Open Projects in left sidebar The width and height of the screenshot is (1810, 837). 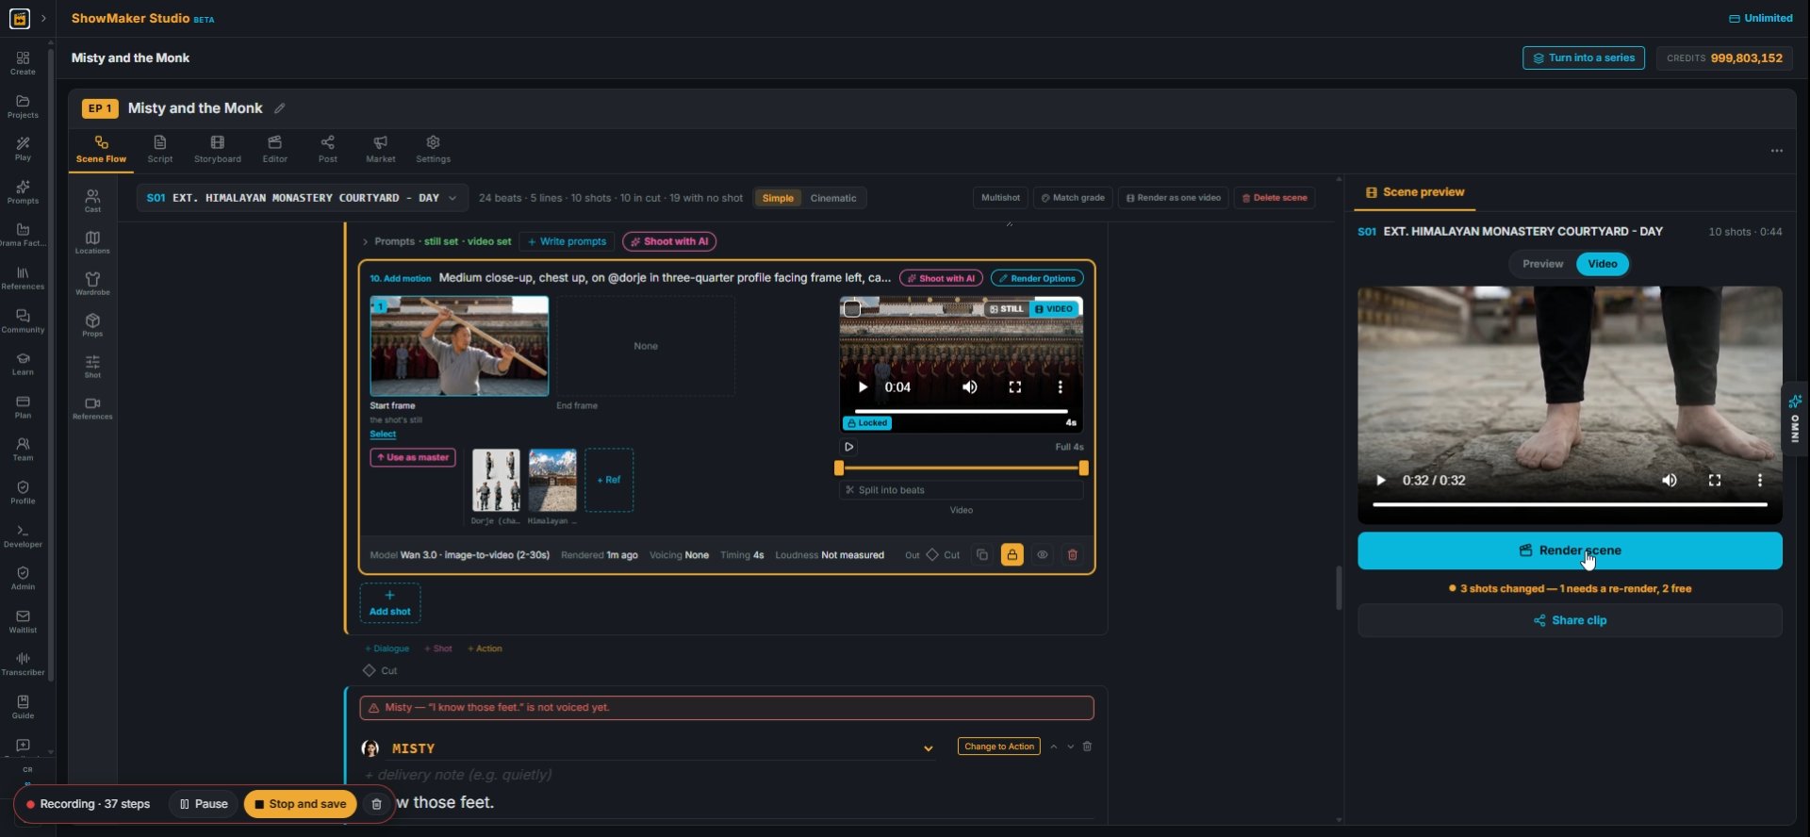click(x=23, y=107)
